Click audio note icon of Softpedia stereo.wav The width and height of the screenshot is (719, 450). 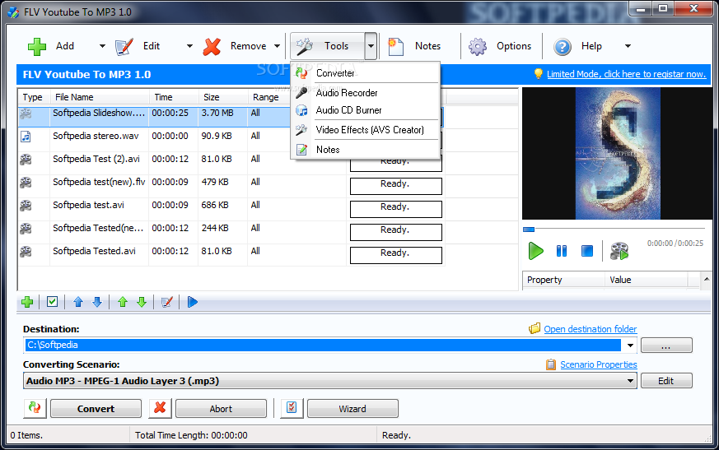(x=26, y=136)
